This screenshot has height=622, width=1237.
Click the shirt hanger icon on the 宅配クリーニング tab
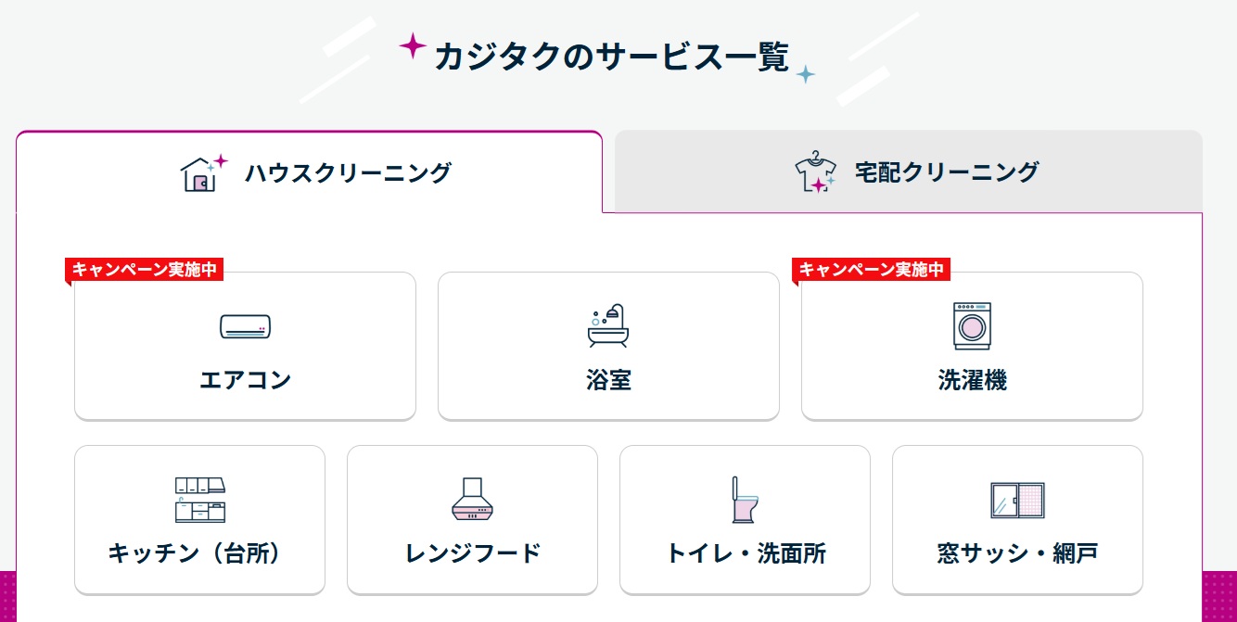tap(815, 172)
